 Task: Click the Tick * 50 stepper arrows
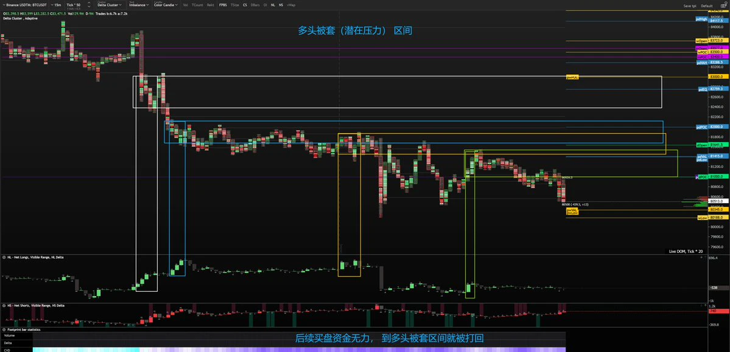(89, 5)
